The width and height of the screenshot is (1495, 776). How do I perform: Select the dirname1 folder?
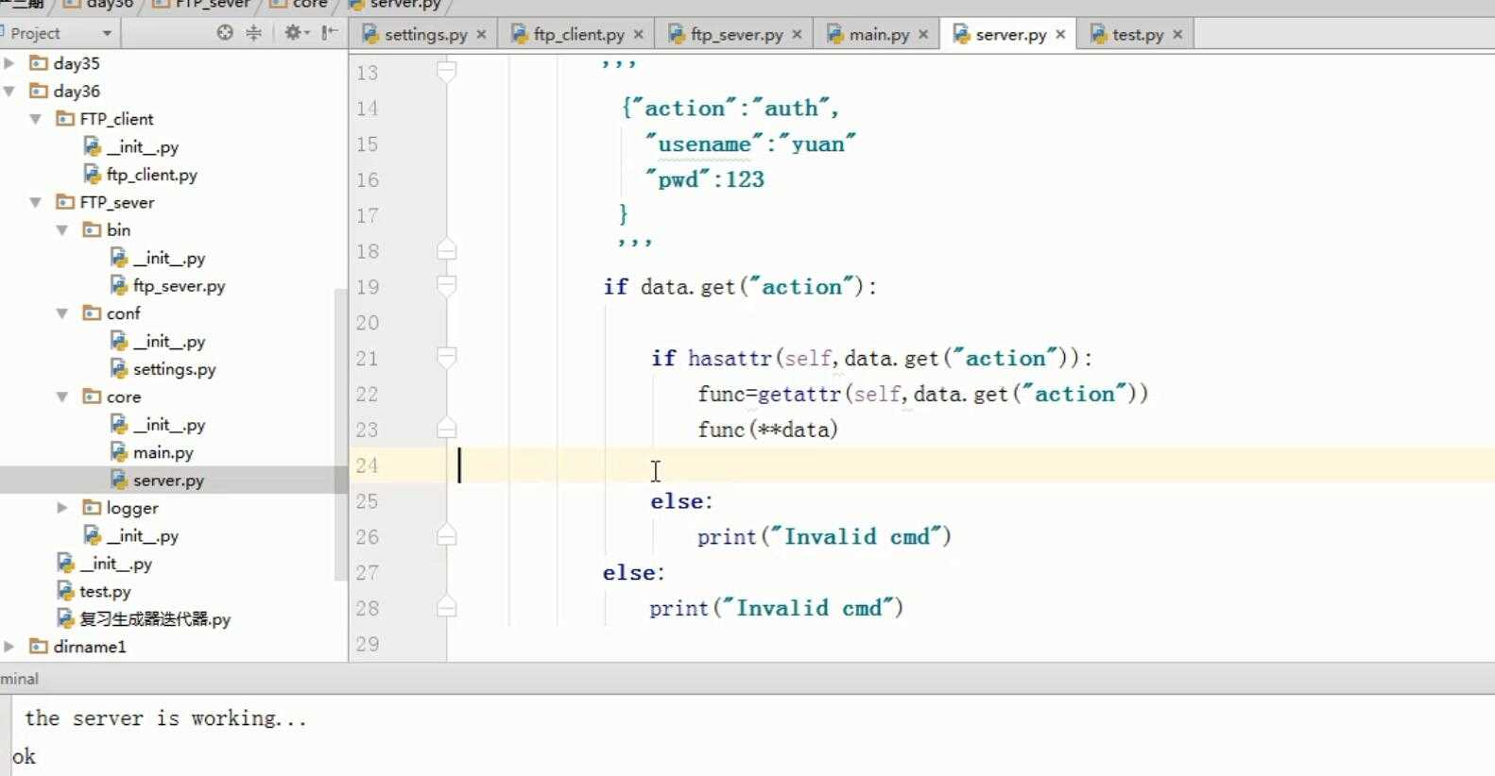click(x=89, y=647)
